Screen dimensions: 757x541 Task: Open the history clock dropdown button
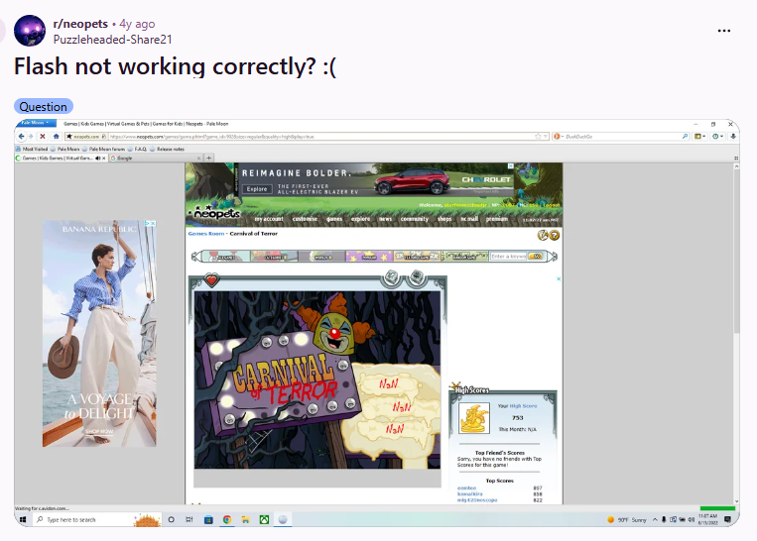717,137
